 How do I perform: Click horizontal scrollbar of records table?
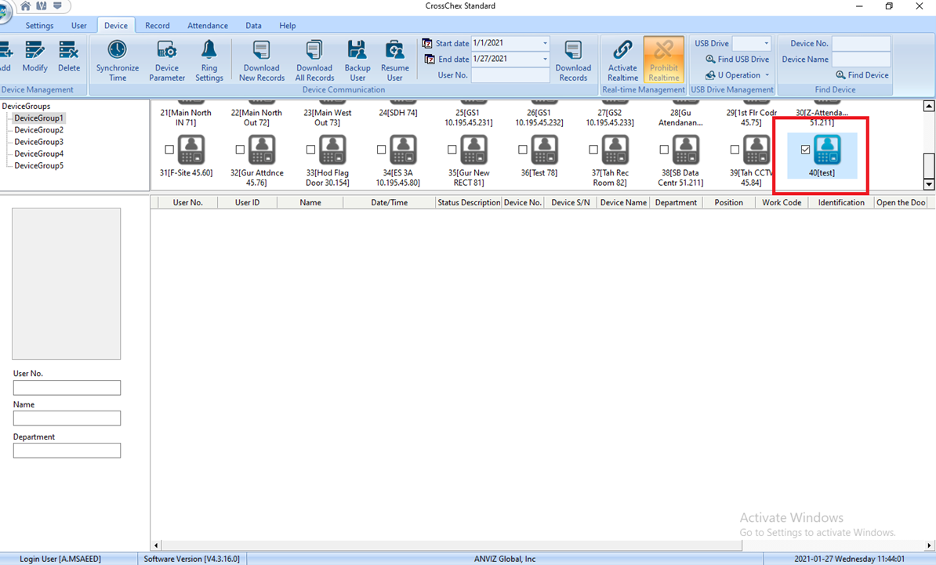pos(452,545)
